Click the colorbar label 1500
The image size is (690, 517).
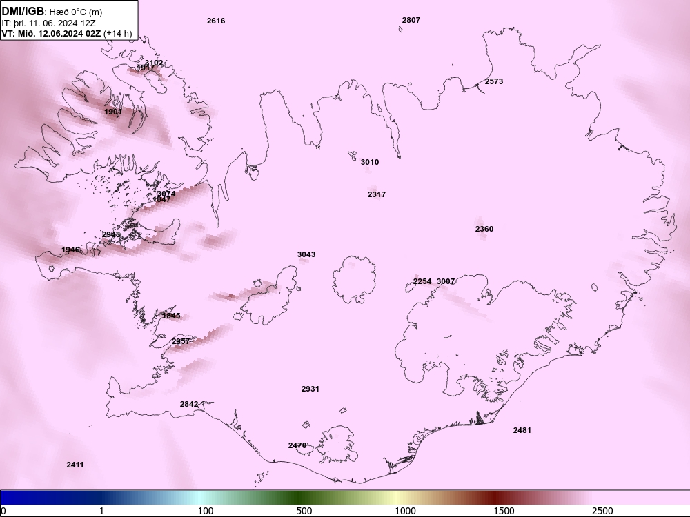504,511
